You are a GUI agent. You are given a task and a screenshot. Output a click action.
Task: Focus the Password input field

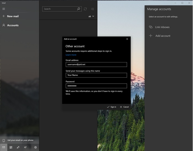coord(96,86)
